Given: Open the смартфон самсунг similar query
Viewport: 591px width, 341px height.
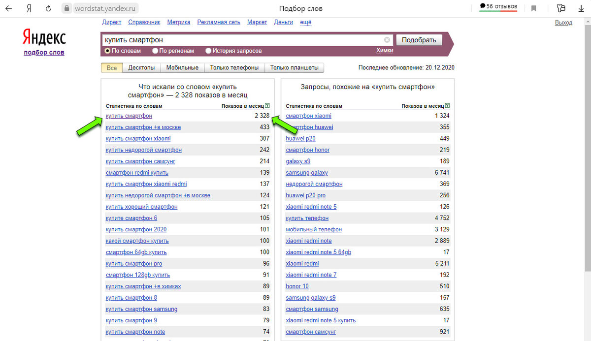Looking at the screenshot, I should click(x=311, y=332).
